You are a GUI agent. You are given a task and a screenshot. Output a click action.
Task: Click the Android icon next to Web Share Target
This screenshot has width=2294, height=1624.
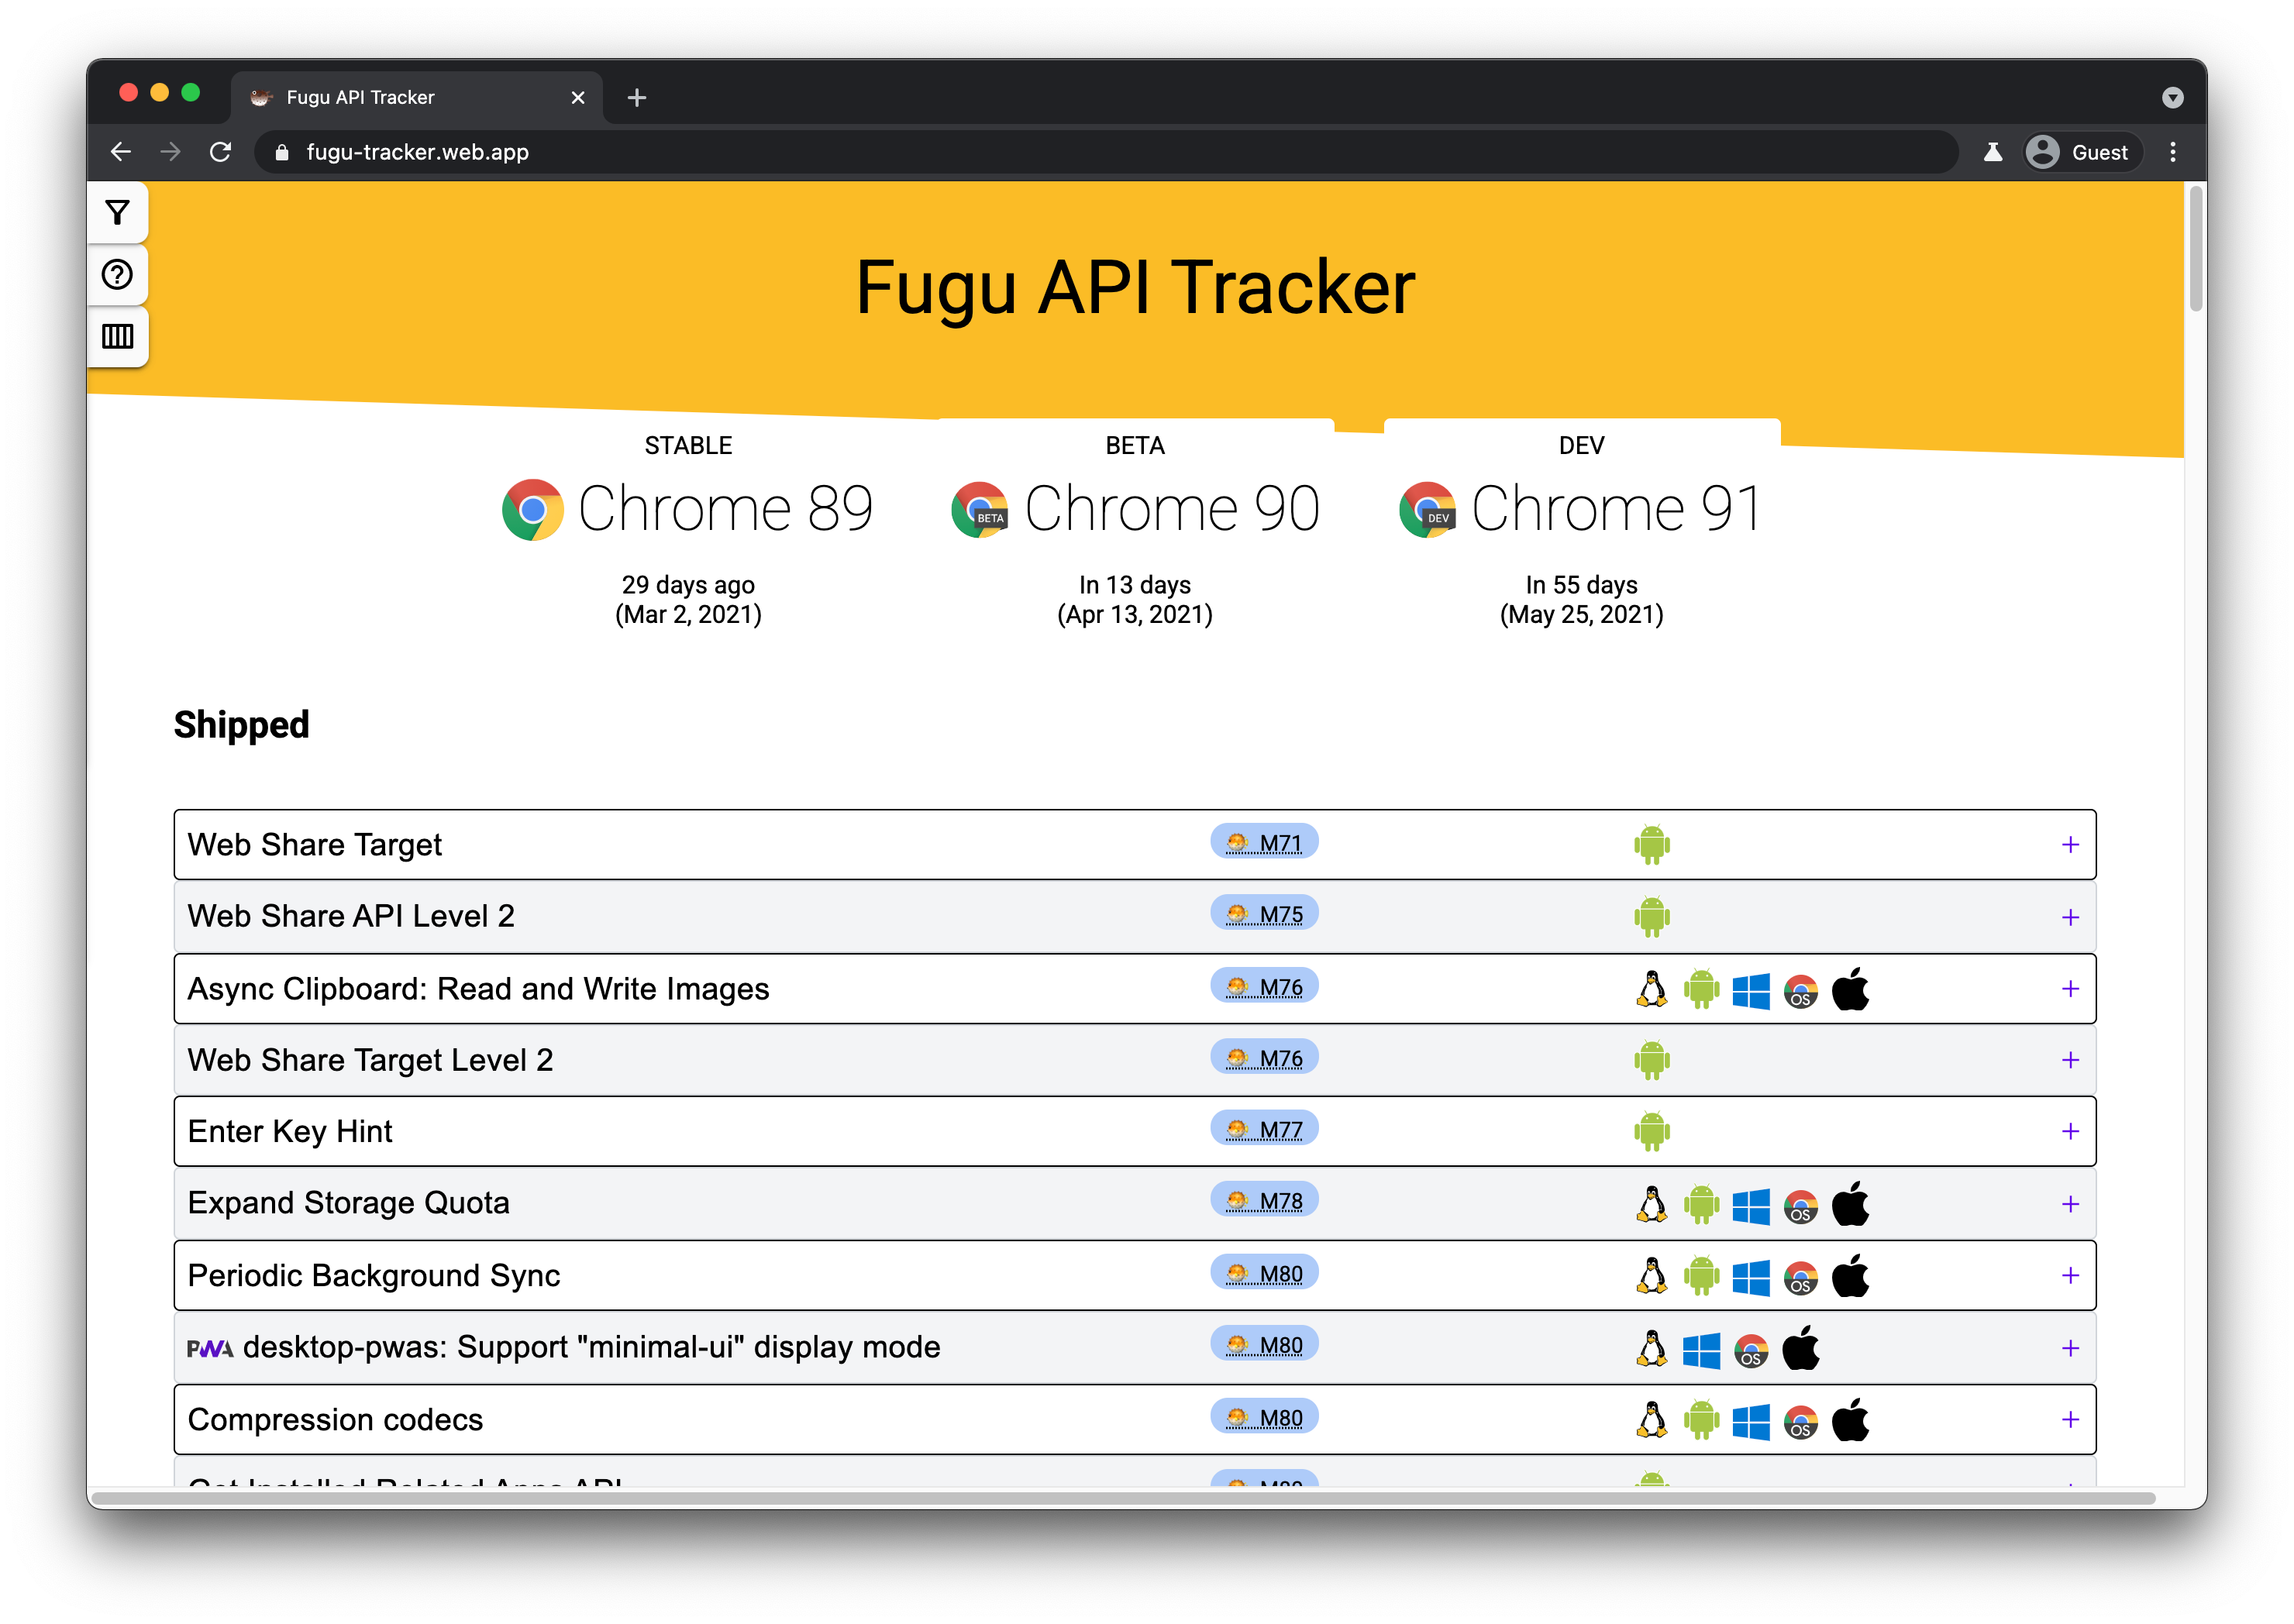(1652, 844)
